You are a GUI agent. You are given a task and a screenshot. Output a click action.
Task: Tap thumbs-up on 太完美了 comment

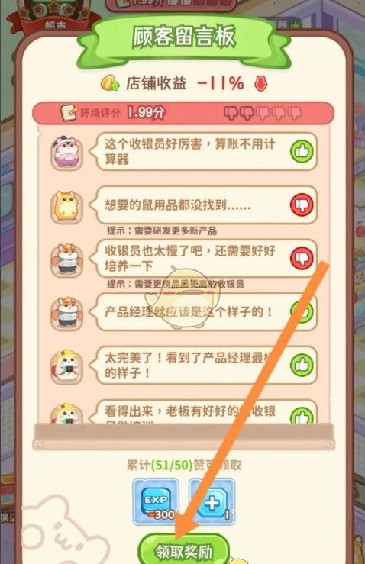coord(302,365)
